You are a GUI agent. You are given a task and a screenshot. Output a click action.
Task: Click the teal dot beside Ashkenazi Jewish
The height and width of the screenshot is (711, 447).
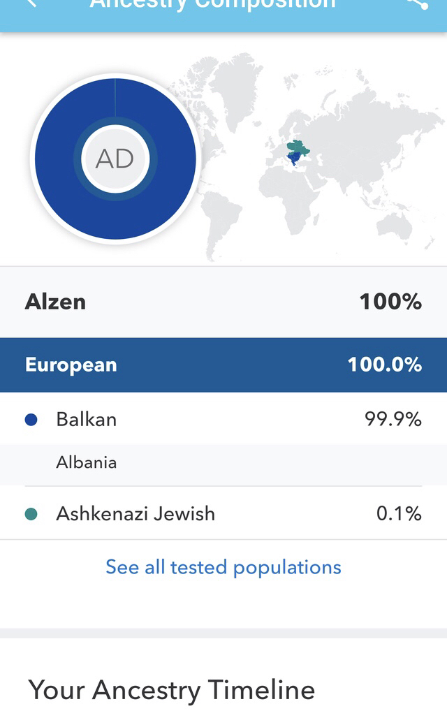pos(31,514)
